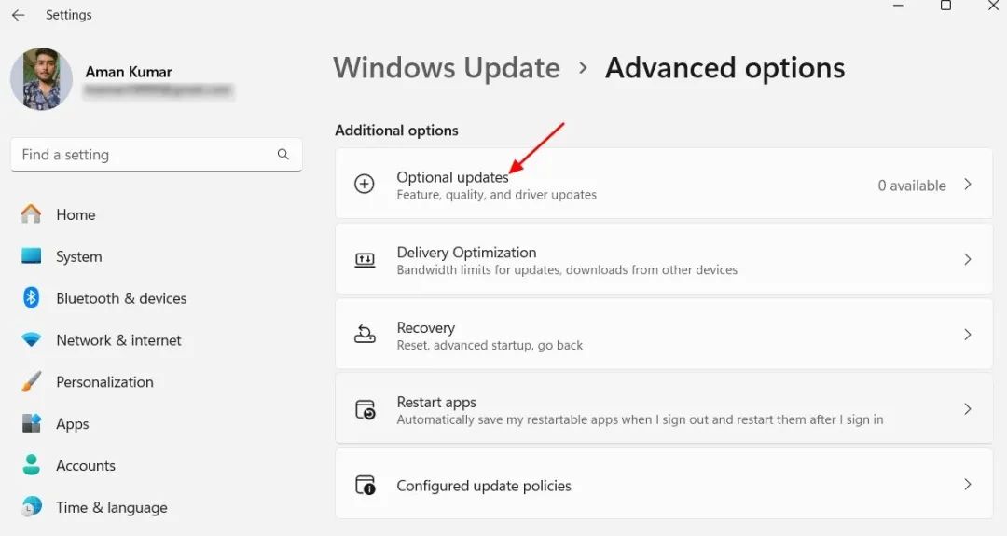Click the back arrow in Settings header
The image size is (1007, 536).
point(18,15)
